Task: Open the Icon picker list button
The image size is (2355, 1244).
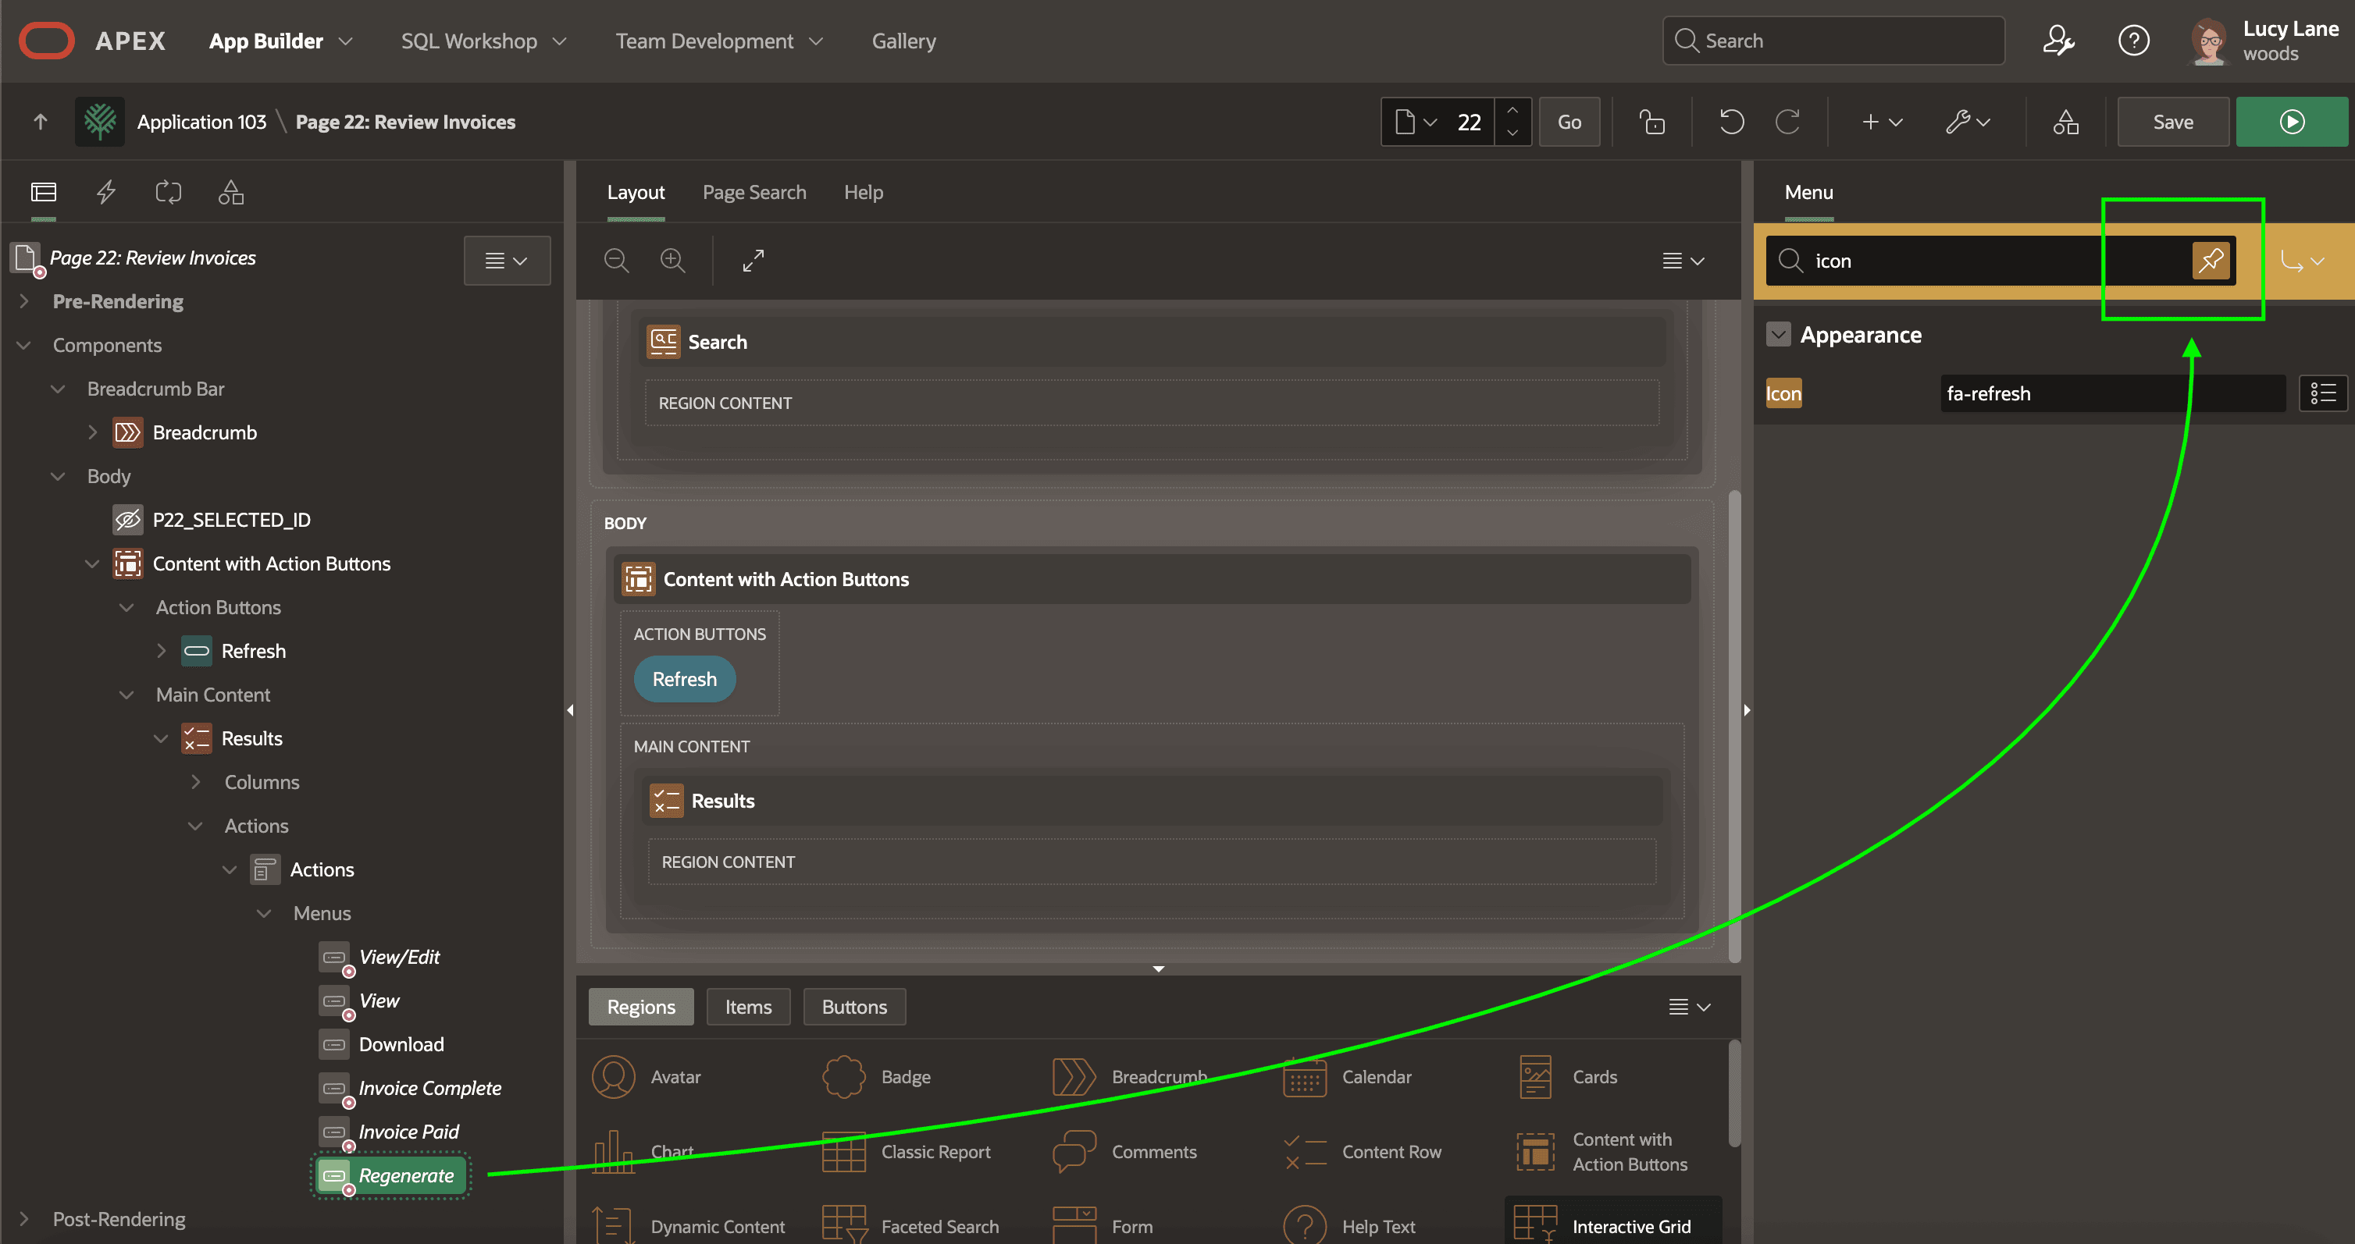Action: (x=2323, y=393)
